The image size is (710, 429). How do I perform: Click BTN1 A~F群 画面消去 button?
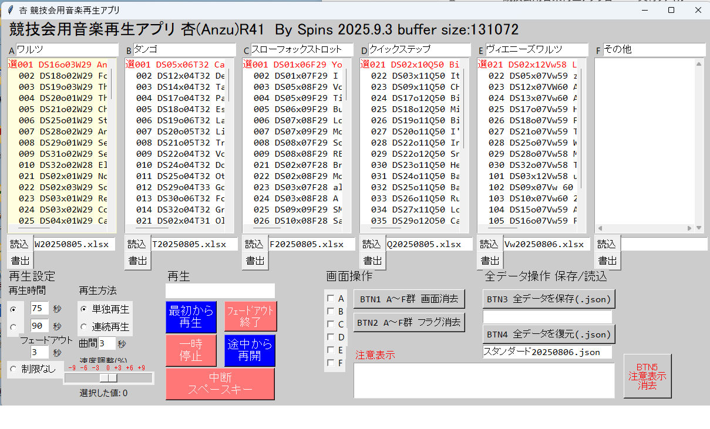[409, 299]
